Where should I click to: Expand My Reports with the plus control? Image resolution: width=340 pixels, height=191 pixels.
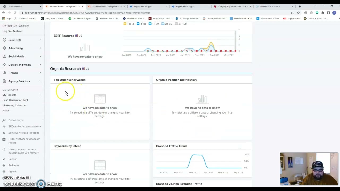[40, 95]
